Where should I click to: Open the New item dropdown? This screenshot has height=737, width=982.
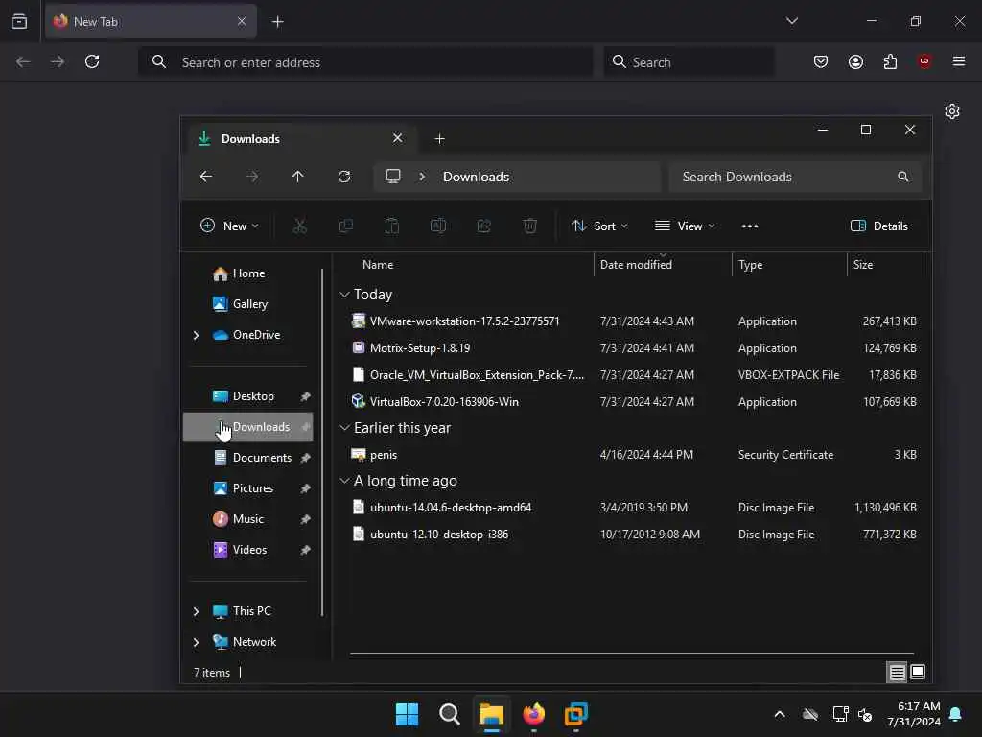(x=229, y=226)
